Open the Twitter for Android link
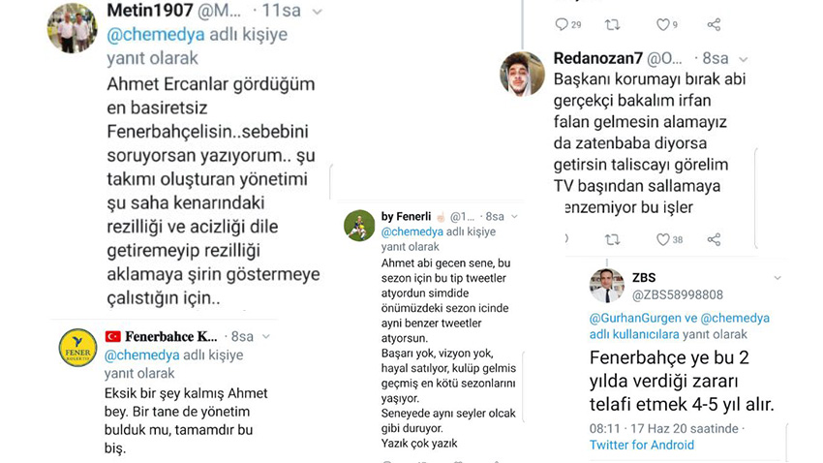 tap(642, 445)
